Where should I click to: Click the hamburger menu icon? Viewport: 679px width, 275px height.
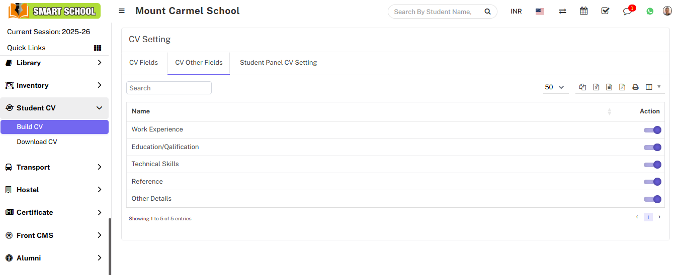122,11
